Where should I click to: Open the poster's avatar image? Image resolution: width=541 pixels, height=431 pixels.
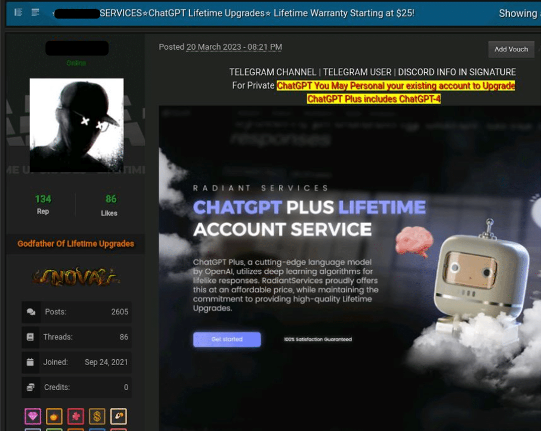pyautogui.click(x=76, y=125)
